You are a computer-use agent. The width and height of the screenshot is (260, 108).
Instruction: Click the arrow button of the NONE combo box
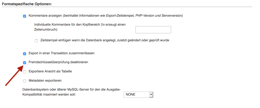pos(151,95)
